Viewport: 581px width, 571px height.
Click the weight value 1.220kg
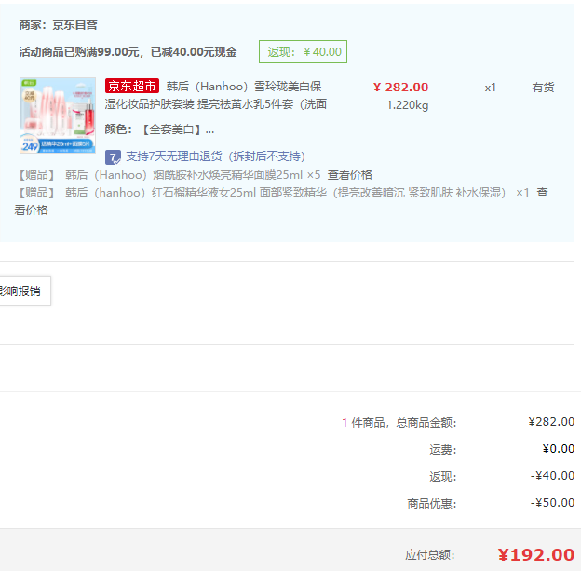point(407,105)
